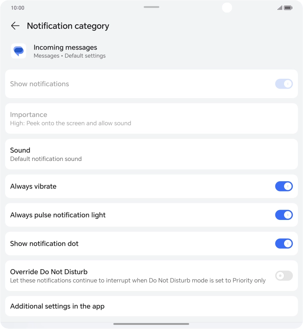Viewport: 303px width, 329px height.
Task: Open the Importance level setting
Action: pos(151,119)
